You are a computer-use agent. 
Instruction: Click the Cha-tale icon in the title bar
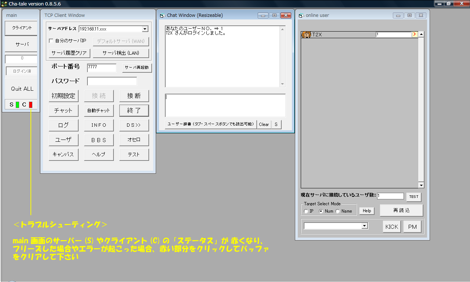[4, 3]
